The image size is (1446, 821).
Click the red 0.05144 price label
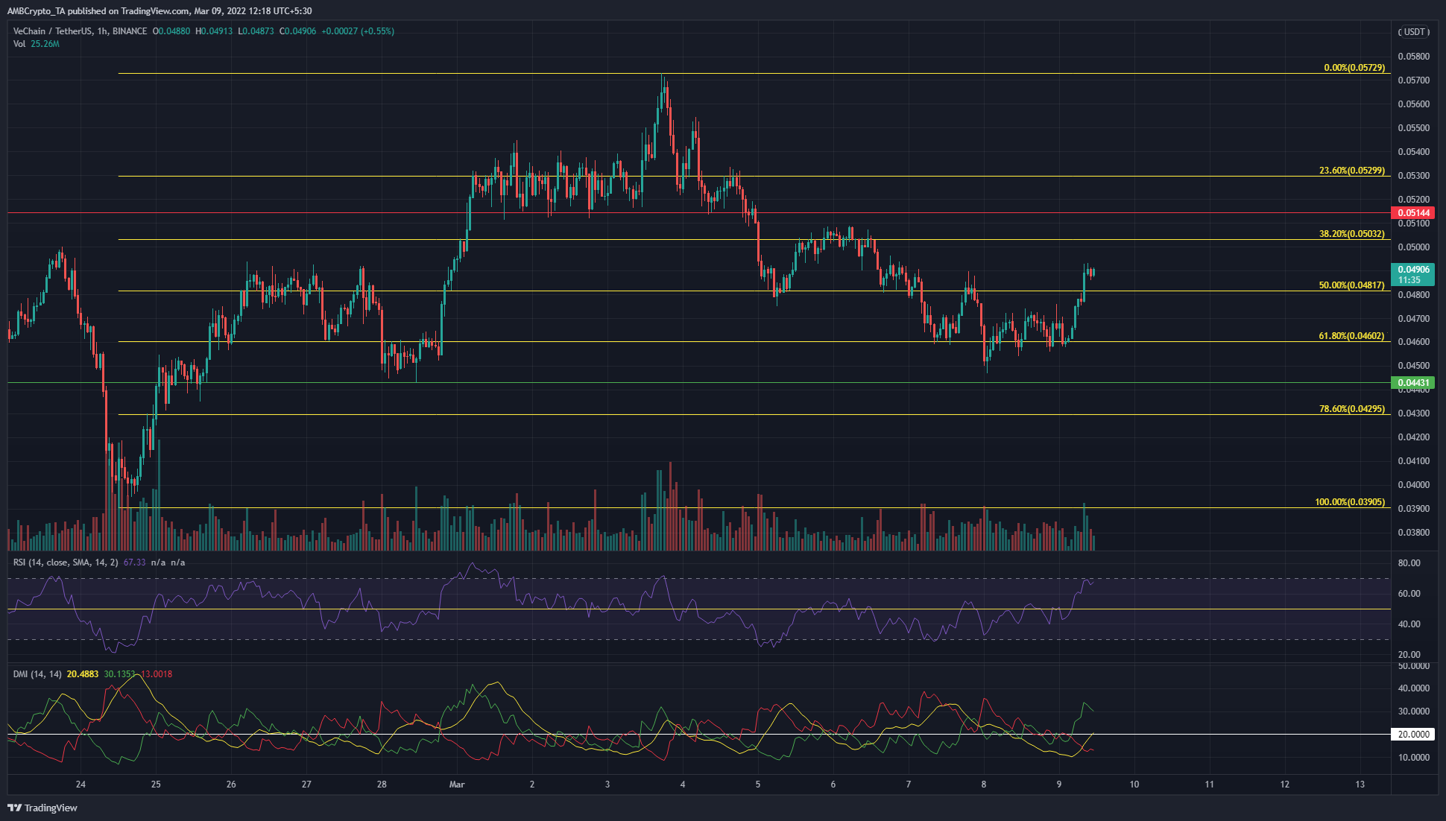pyautogui.click(x=1413, y=213)
